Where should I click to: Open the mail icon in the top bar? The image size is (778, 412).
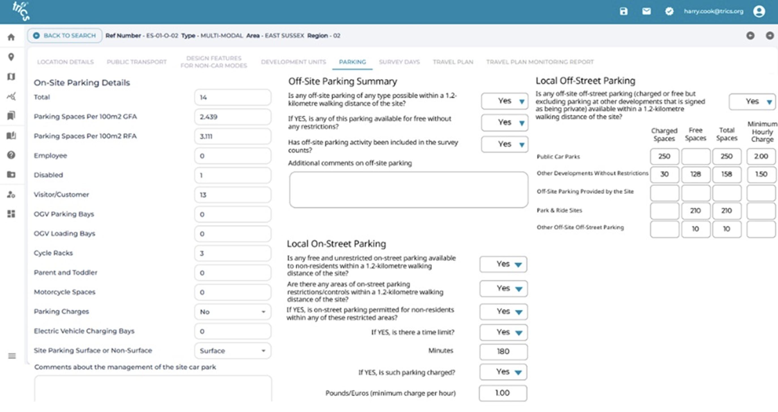(646, 12)
